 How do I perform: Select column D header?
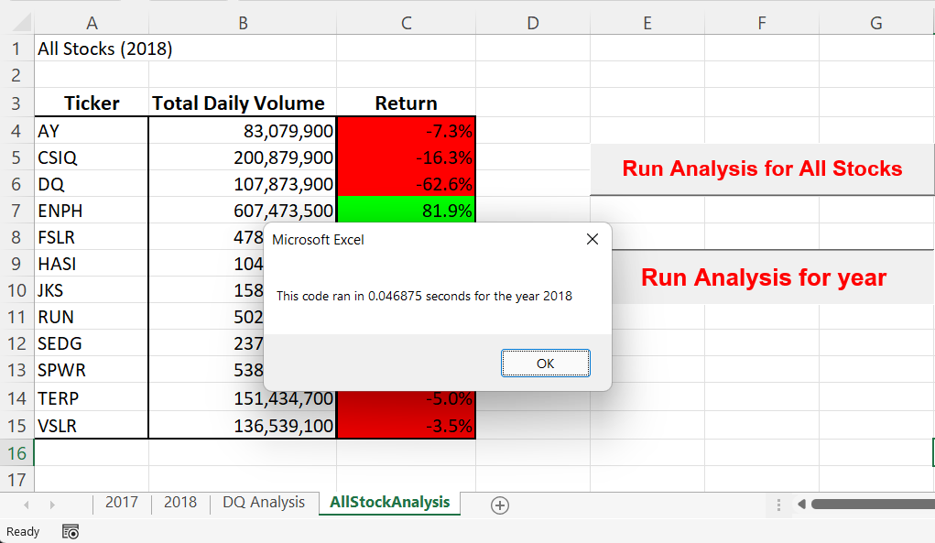(x=532, y=23)
